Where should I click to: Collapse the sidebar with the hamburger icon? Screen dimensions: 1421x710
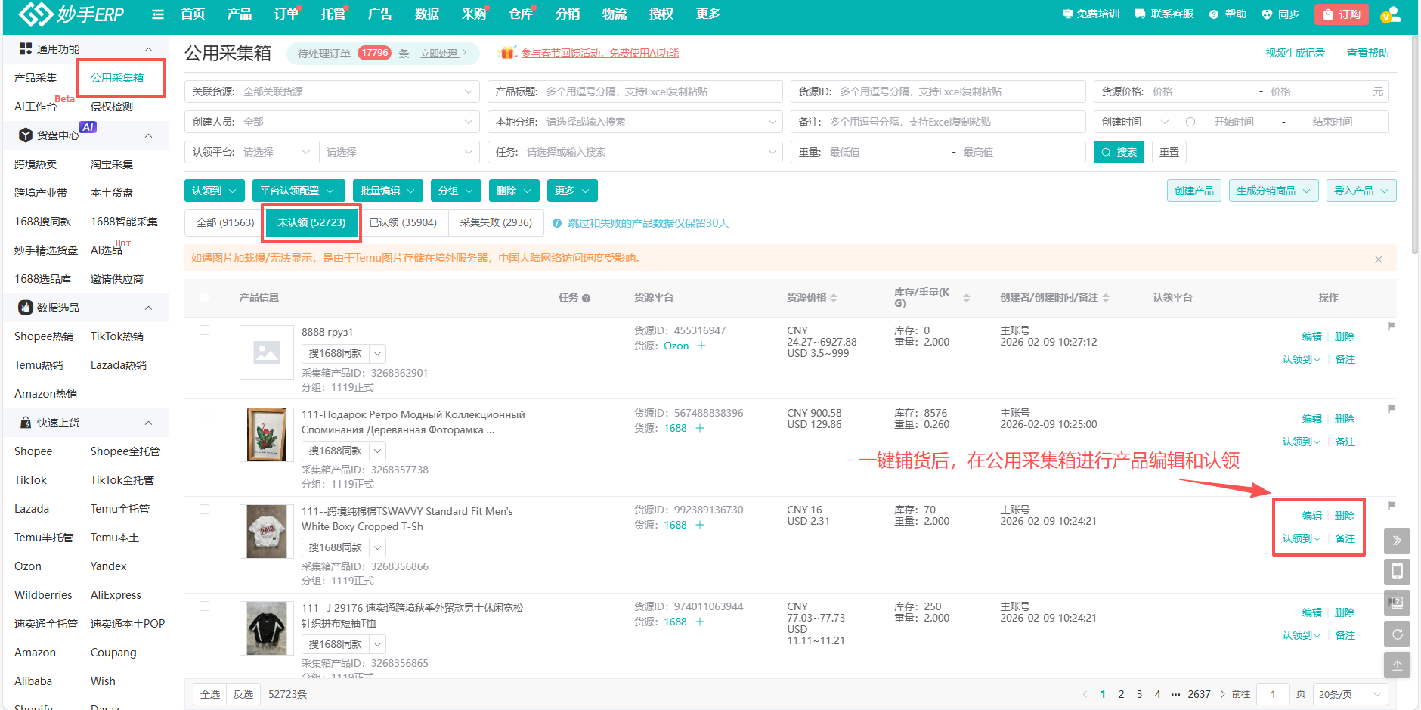[x=158, y=14]
